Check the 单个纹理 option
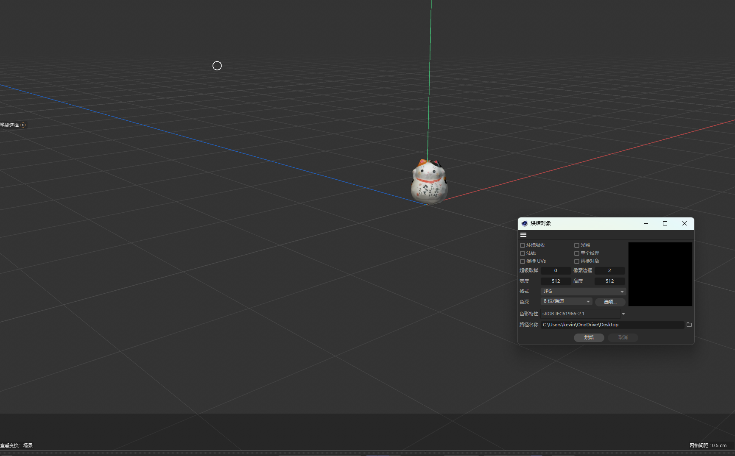Screen dimensions: 735x456 click(x=577, y=253)
